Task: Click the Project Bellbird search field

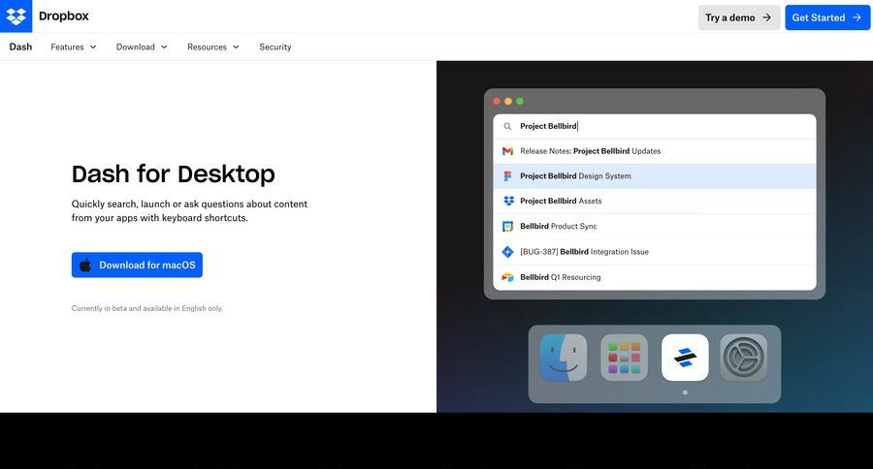Action: (x=655, y=126)
